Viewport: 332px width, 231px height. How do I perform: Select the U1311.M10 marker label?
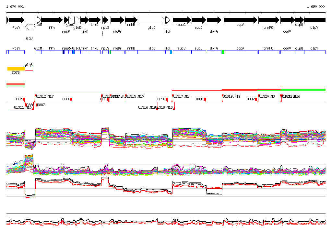click(23, 108)
